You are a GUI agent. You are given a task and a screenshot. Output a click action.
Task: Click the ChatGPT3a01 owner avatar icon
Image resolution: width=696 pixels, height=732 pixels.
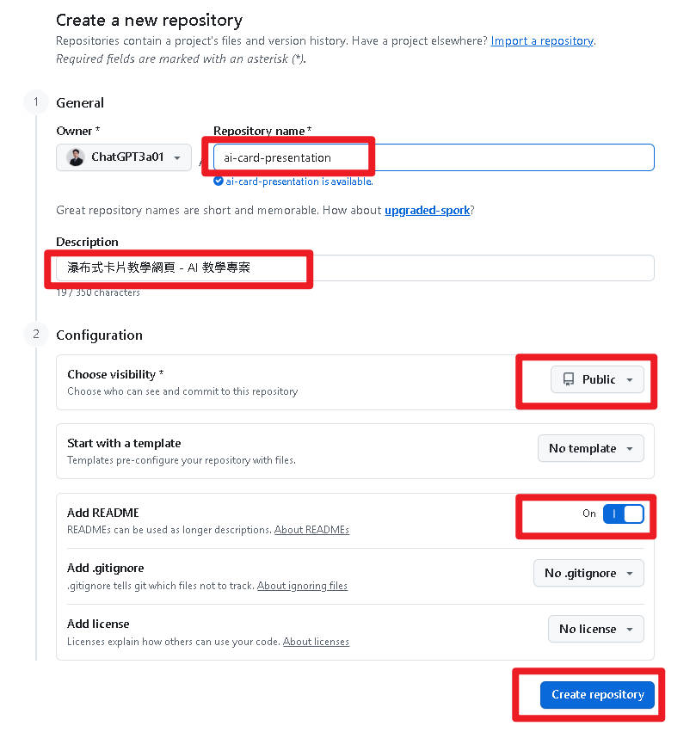pyautogui.click(x=76, y=157)
